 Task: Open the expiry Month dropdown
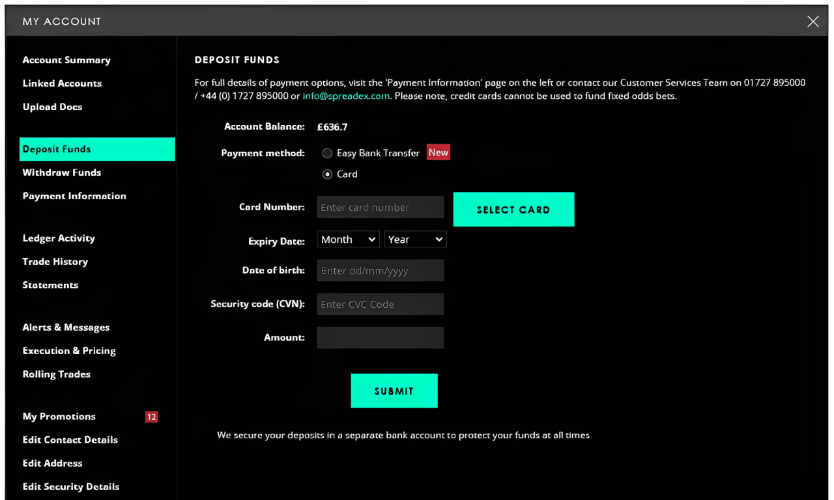coord(348,240)
